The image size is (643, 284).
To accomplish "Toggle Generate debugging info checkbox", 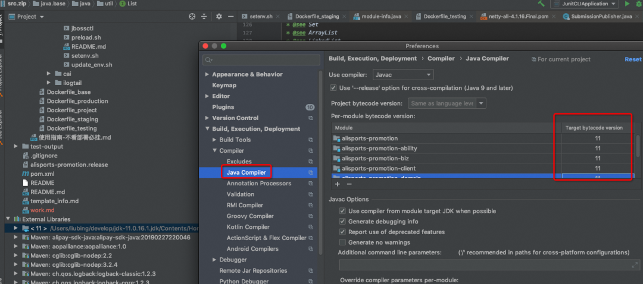I will [342, 222].
